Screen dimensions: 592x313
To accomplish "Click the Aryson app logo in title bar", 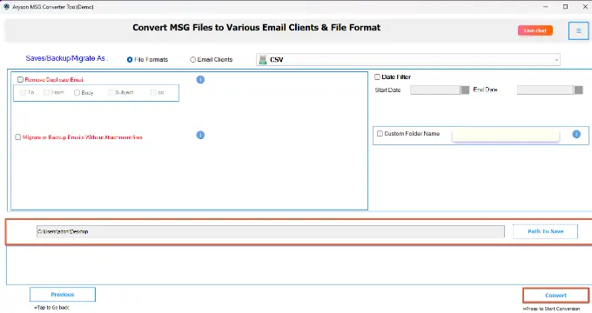I will (6, 6).
